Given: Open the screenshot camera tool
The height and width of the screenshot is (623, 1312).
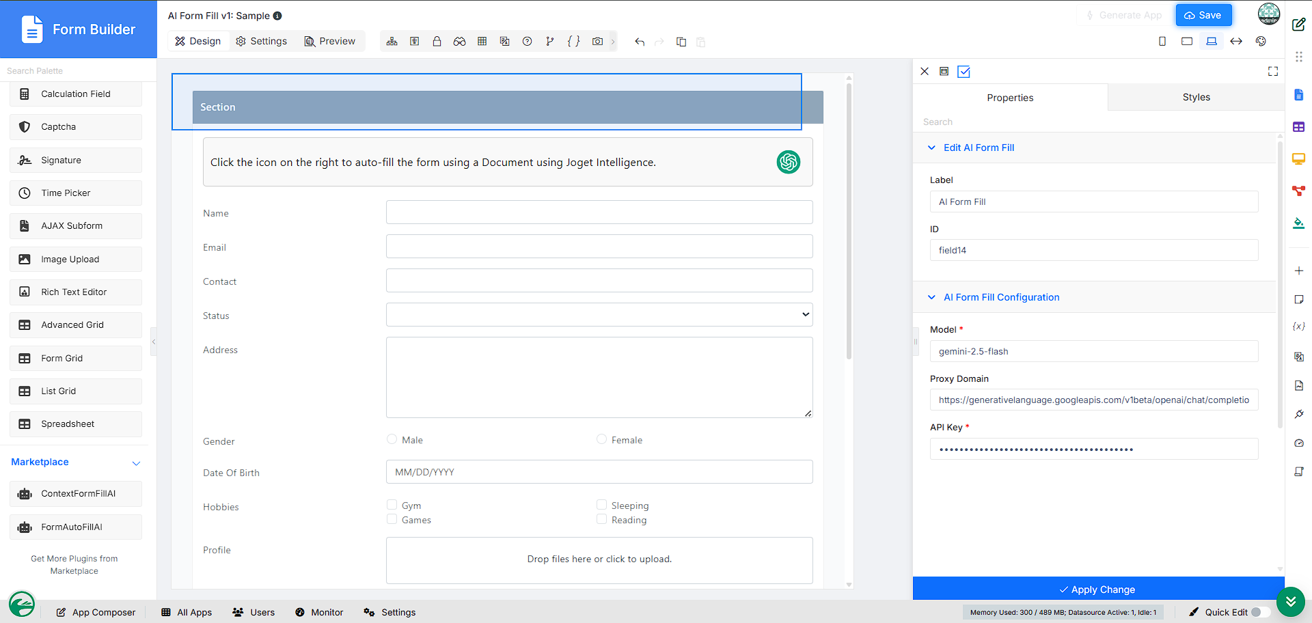Looking at the screenshot, I should coord(597,42).
